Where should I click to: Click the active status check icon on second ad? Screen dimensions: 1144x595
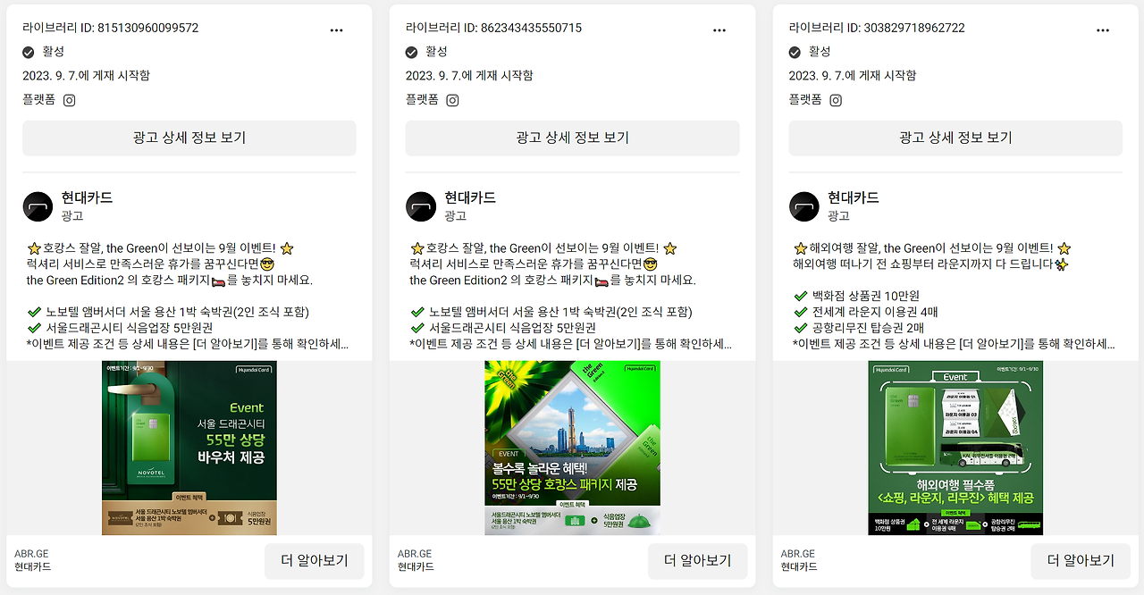[412, 52]
